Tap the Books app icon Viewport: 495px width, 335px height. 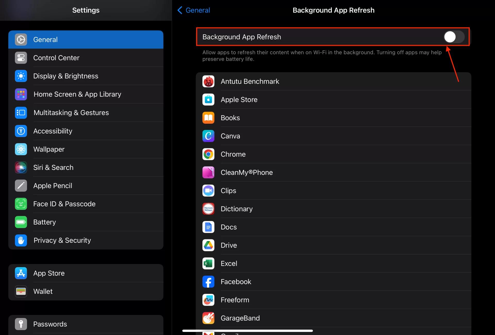[208, 118]
